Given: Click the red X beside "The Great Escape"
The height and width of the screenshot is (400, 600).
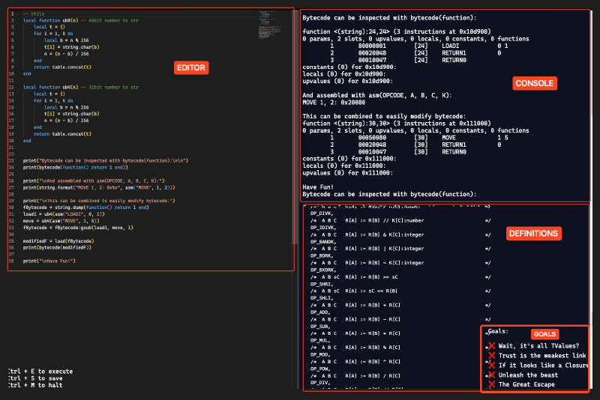Looking at the screenshot, I should [491, 384].
